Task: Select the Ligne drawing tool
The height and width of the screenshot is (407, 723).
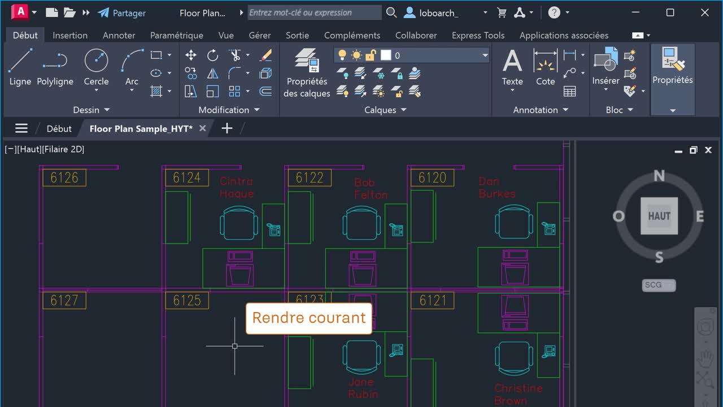Action: point(20,67)
